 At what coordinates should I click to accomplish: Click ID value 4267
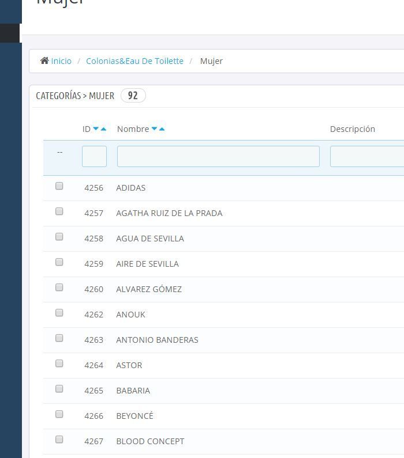click(x=93, y=441)
